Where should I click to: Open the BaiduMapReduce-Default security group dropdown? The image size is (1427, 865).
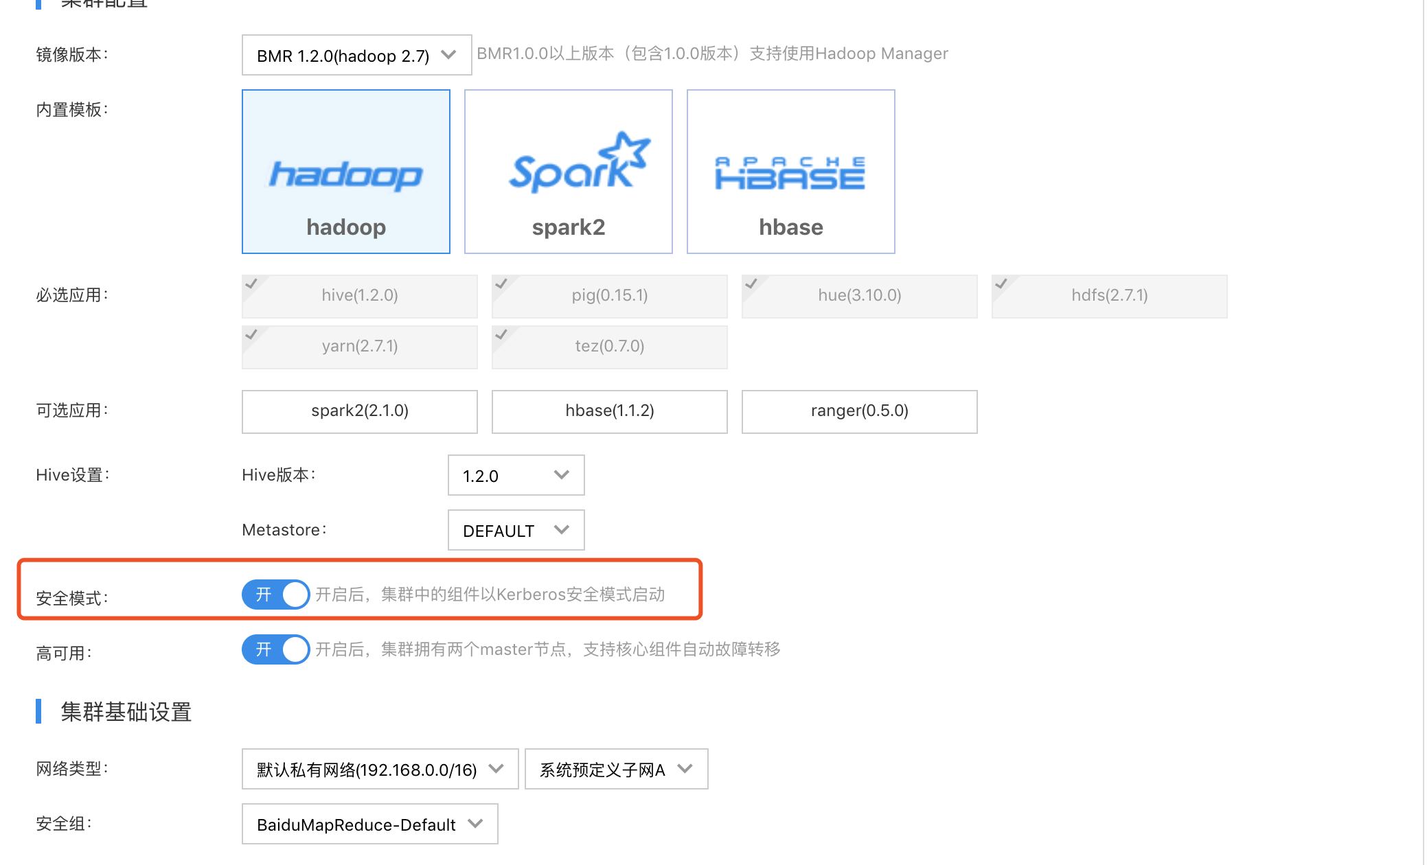tap(369, 824)
